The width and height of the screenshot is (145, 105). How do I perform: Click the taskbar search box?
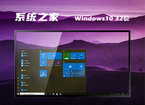pos(32,94)
